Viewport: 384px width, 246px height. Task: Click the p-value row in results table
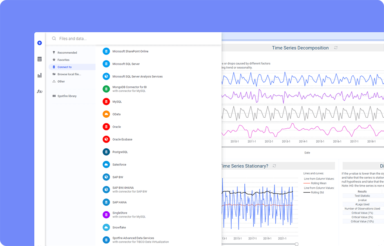point(362,200)
